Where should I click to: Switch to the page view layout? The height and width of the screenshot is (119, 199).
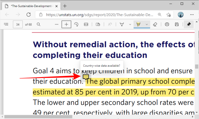98,24
